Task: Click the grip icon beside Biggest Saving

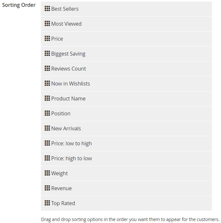Action: [x=47, y=53]
